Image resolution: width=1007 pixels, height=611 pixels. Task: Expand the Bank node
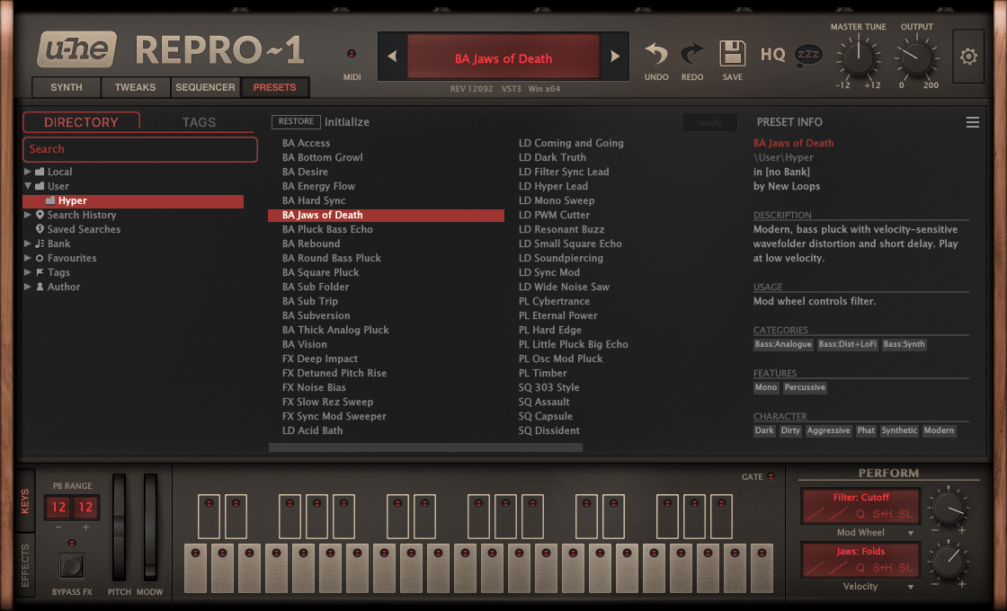point(28,244)
